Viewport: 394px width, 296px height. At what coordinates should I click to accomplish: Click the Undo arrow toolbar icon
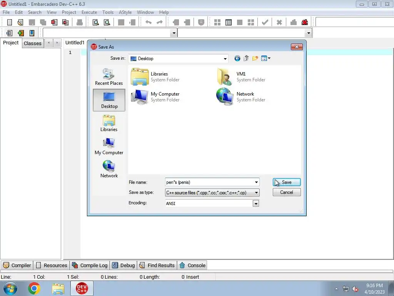[x=149, y=22]
